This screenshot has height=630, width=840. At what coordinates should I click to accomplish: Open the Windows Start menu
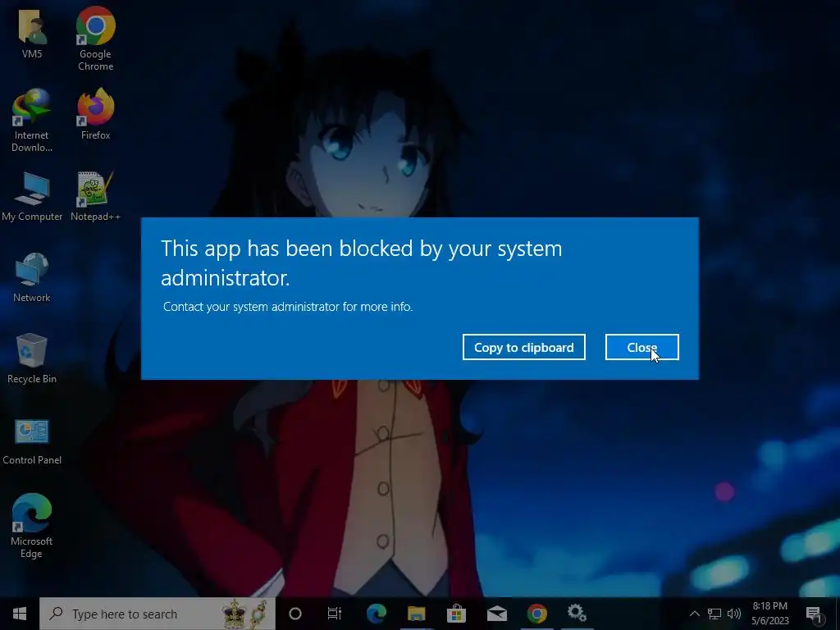20,614
